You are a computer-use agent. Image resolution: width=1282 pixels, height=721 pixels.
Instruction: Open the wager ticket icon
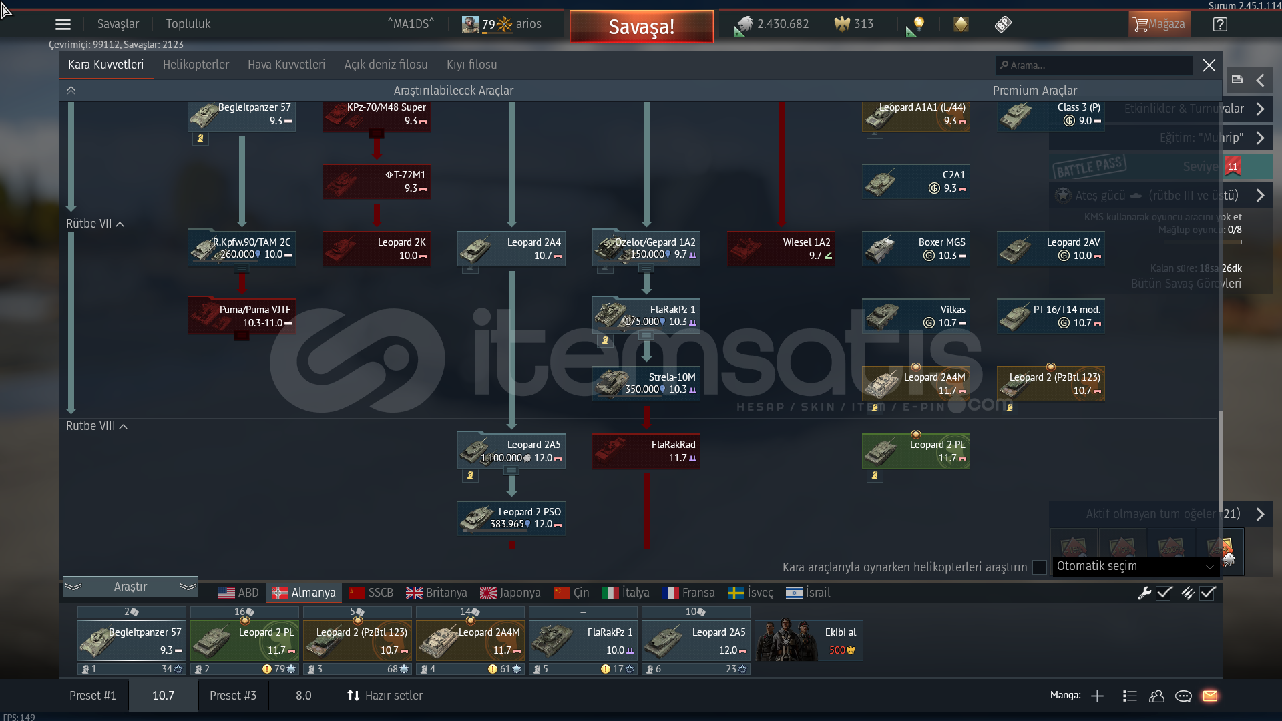click(x=1003, y=25)
